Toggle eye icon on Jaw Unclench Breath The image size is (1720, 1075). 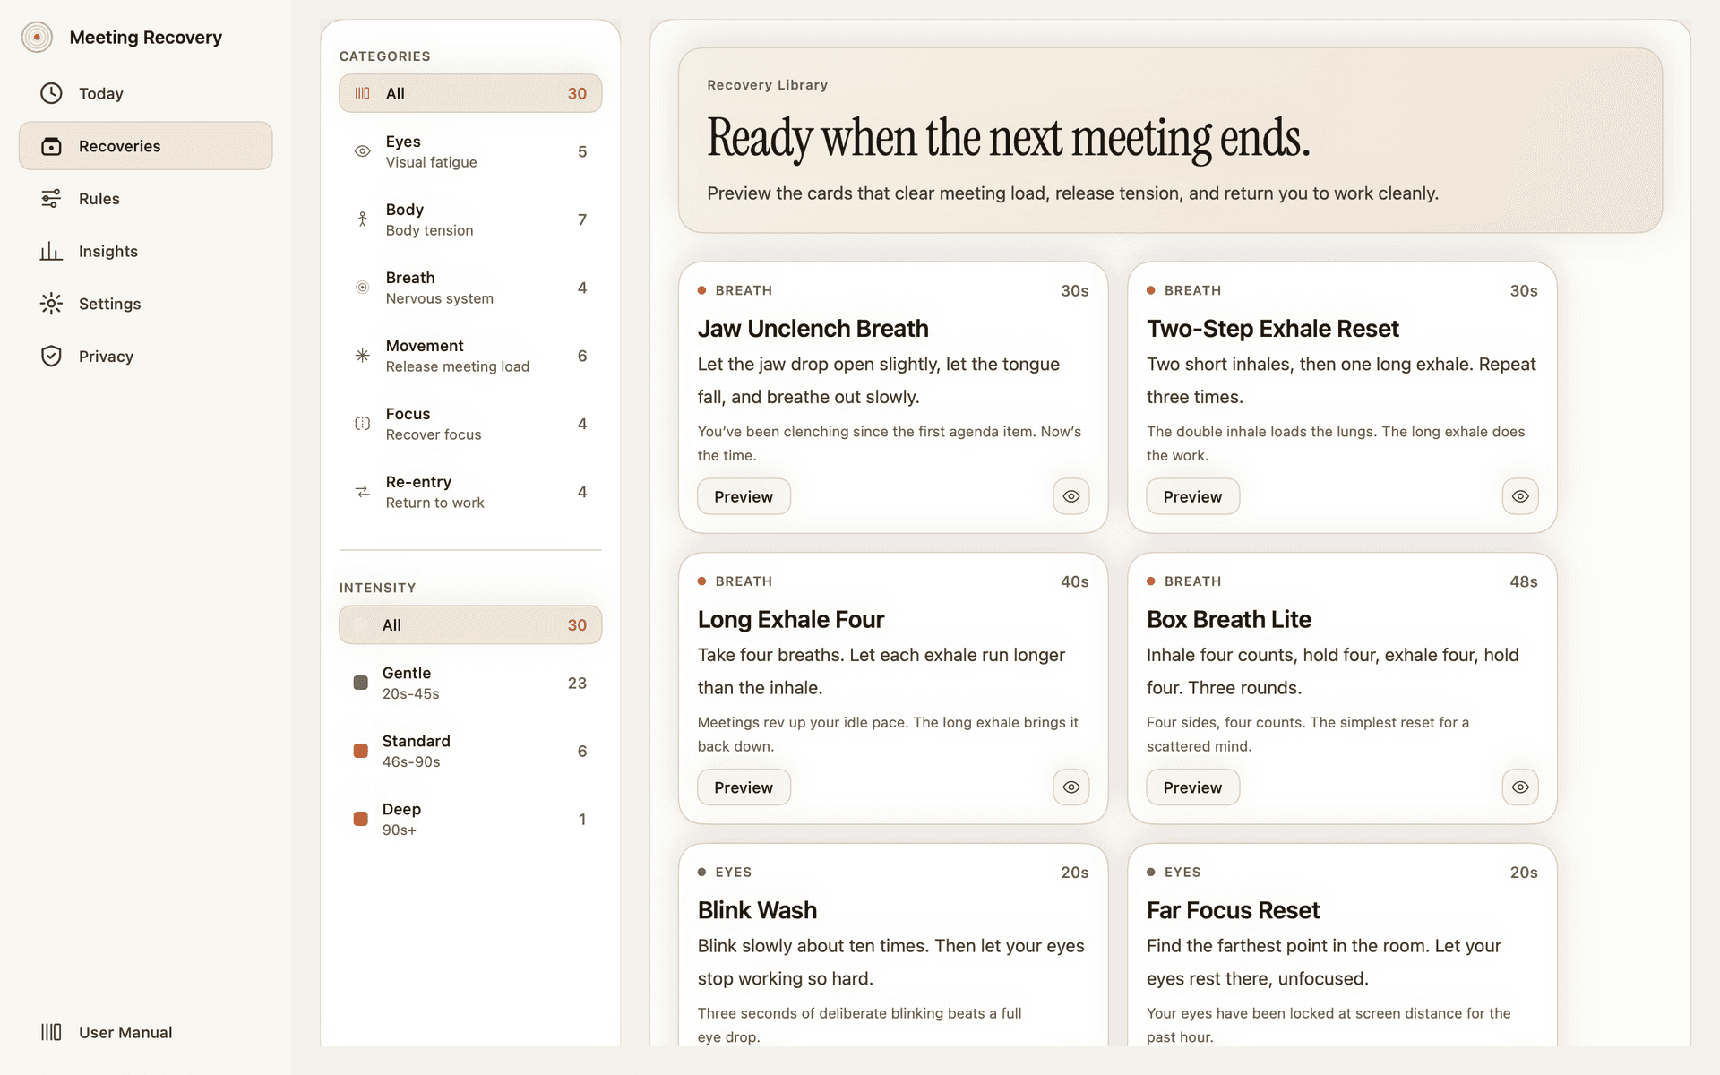coord(1071,496)
